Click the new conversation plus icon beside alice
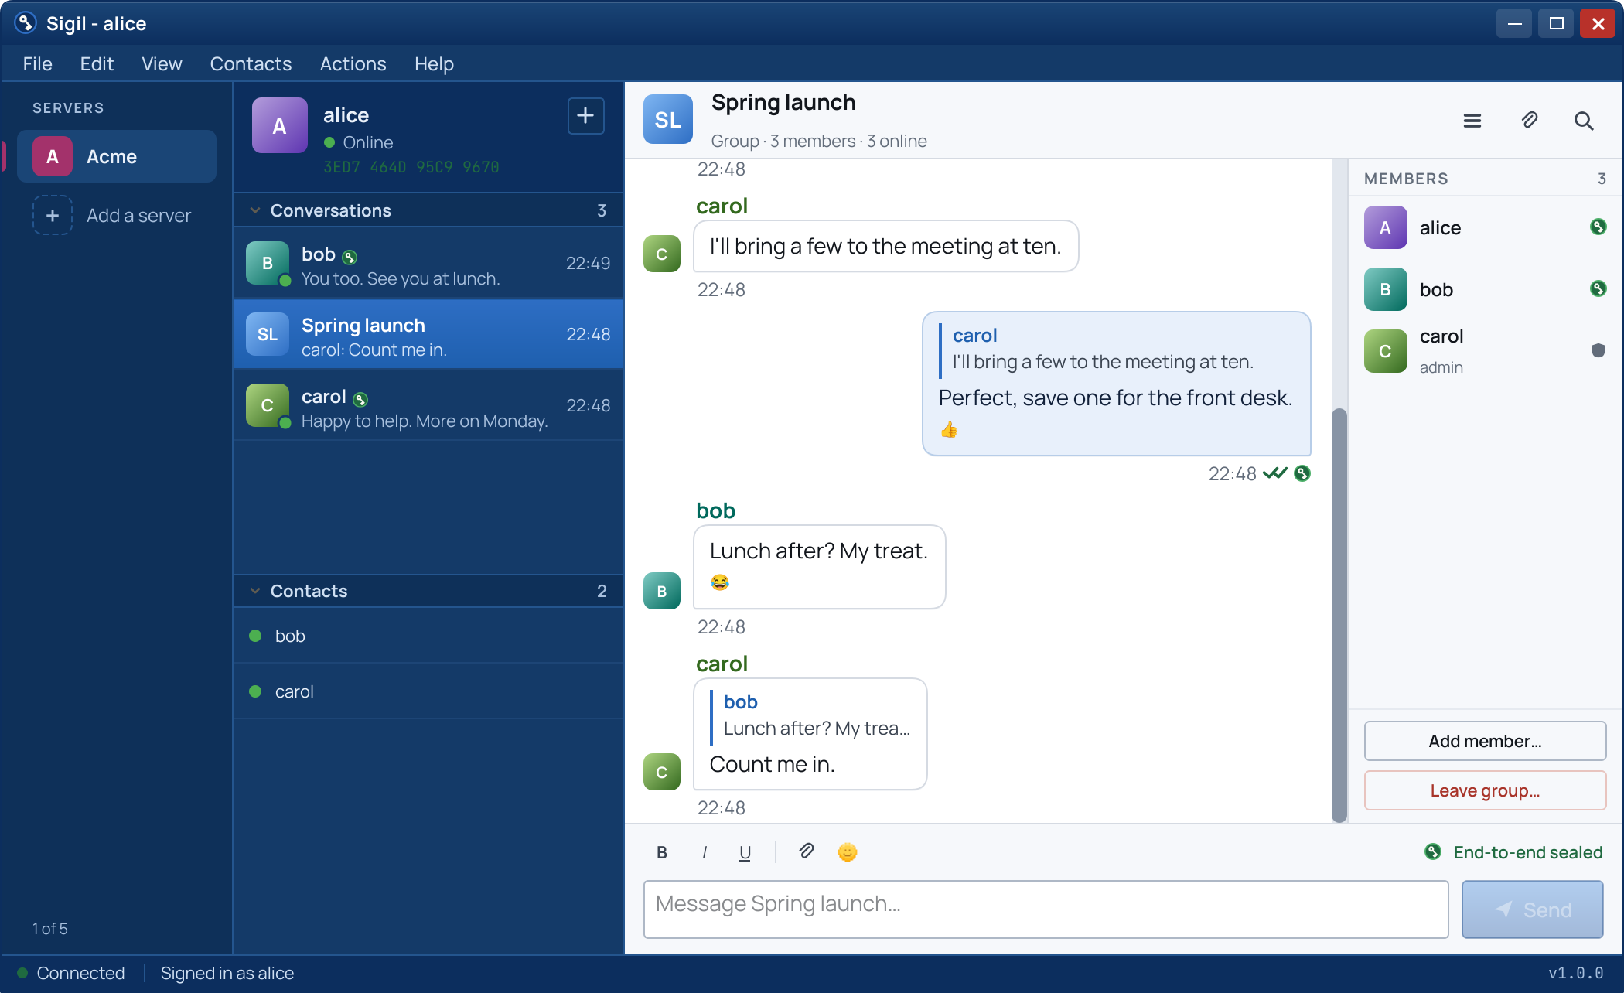 coord(585,116)
